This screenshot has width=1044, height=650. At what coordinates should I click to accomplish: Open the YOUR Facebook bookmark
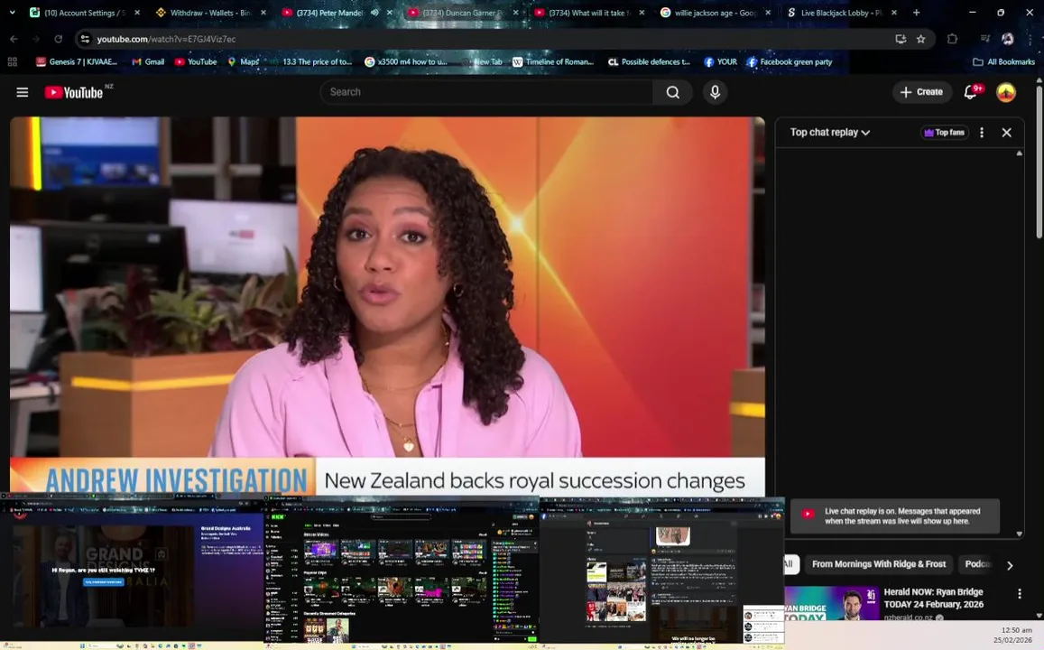[x=720, y=61]
